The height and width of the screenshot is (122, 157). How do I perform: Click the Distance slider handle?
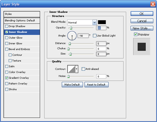pos(70,44)
